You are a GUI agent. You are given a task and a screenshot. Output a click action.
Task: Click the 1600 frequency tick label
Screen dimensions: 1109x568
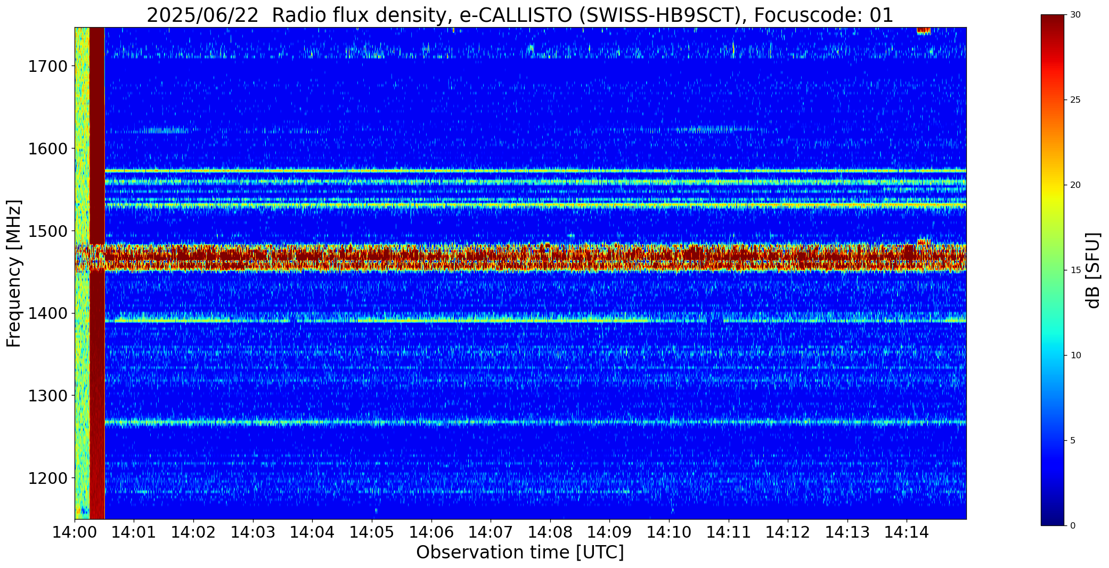click(47, 149)
